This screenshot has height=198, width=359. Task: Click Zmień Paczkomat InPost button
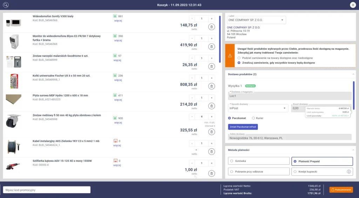[243, 126]
